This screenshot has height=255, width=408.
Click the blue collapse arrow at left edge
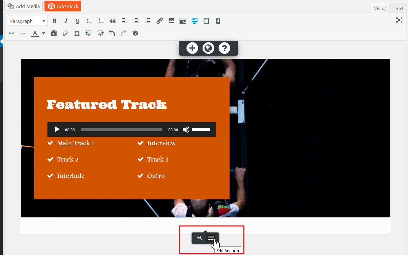click(1, 41)
